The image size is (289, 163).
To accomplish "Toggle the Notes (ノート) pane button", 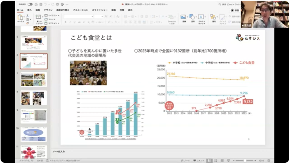I will pos(185,161).
